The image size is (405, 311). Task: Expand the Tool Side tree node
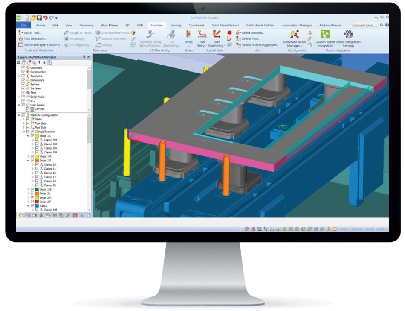[x=23, y=123]
